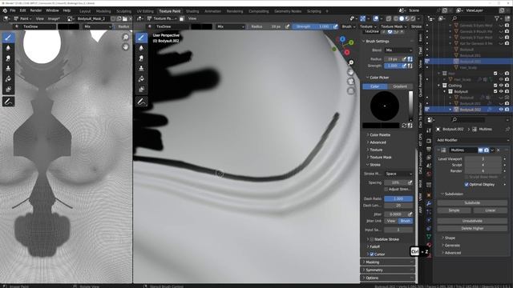Toggle Optimal Display checkbox

pyautogui.click(x=467, y=185)
